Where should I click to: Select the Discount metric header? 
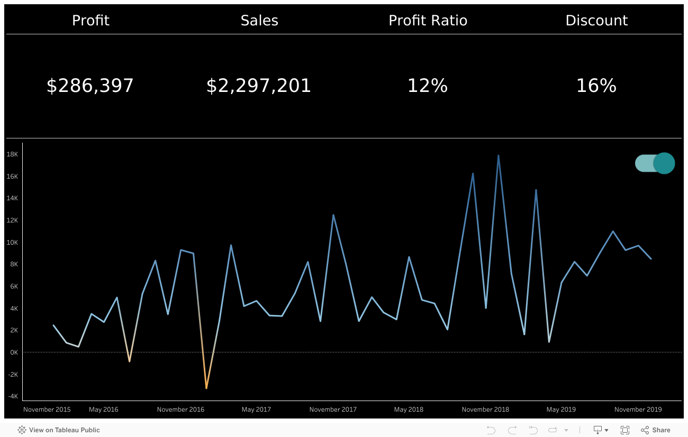coord(596,21)
